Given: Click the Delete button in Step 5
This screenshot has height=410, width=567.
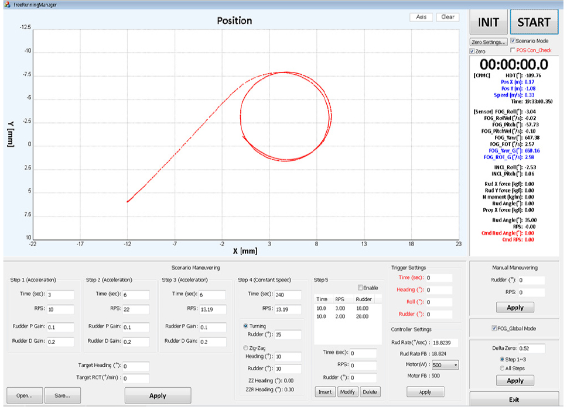Looking at the screenshot, I should pos(370,392).
